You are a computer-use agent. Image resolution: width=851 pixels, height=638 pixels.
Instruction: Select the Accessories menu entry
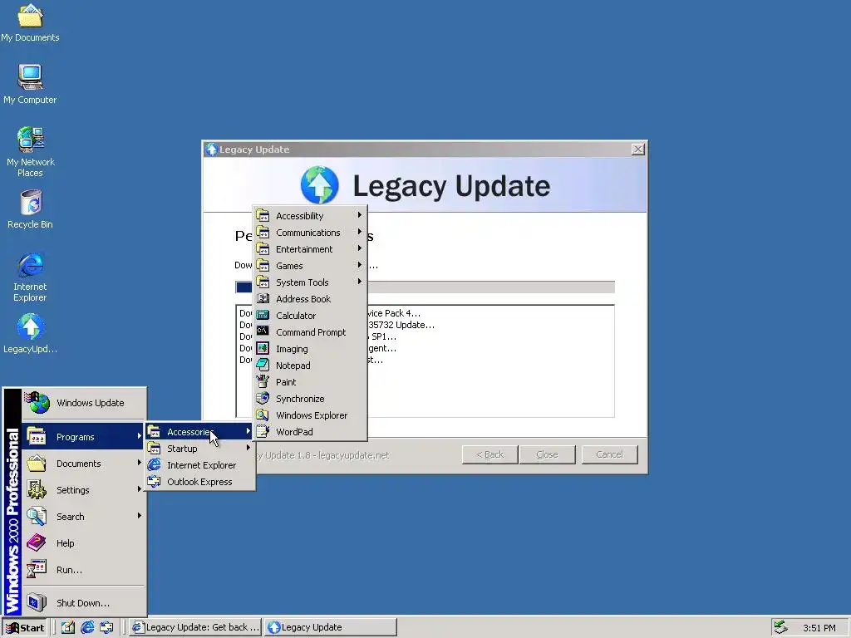click(199, 432)
